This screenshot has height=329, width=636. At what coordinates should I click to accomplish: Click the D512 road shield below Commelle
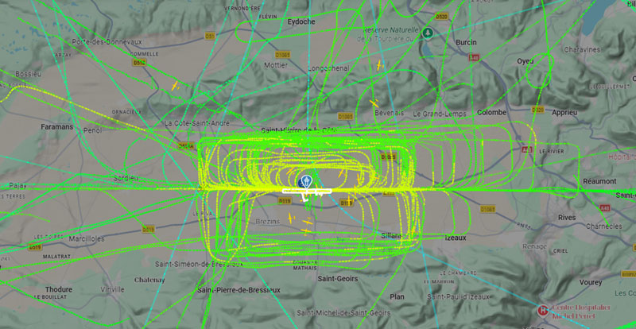click(x=139, y=63)
